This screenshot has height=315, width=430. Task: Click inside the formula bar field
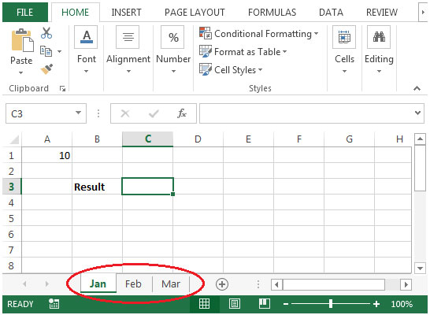point(306,113)
